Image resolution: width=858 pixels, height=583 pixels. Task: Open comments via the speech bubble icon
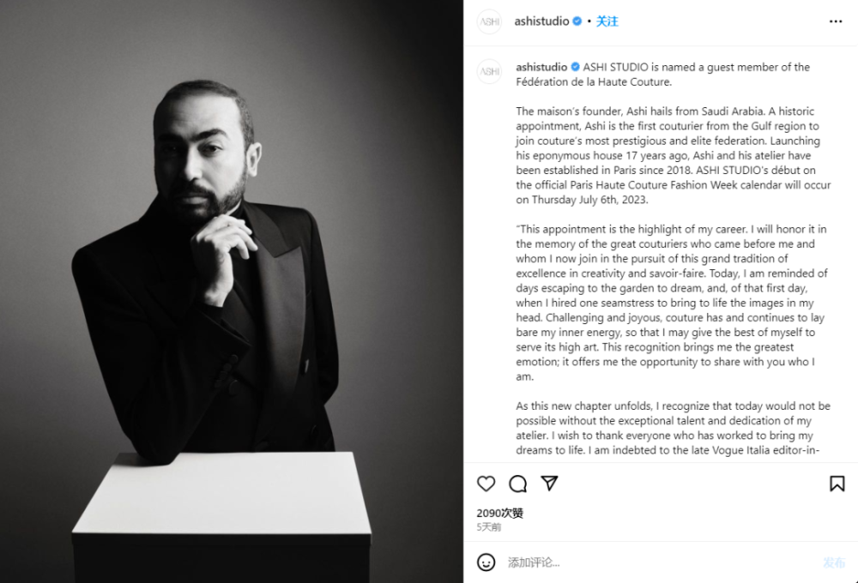tap(517, 484)
